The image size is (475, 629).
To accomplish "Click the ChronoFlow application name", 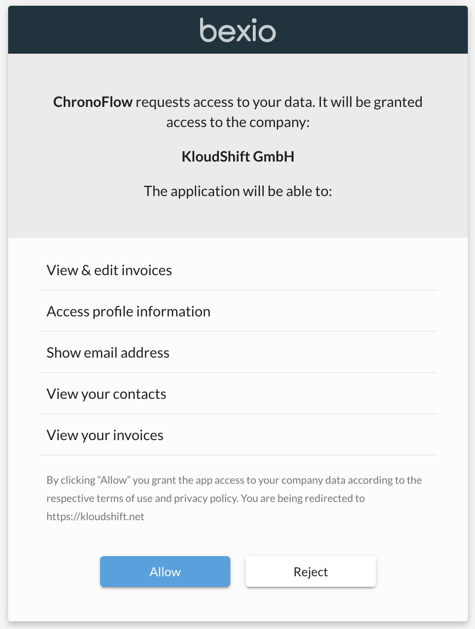I will pyautogui.click(x=92, y=102).
